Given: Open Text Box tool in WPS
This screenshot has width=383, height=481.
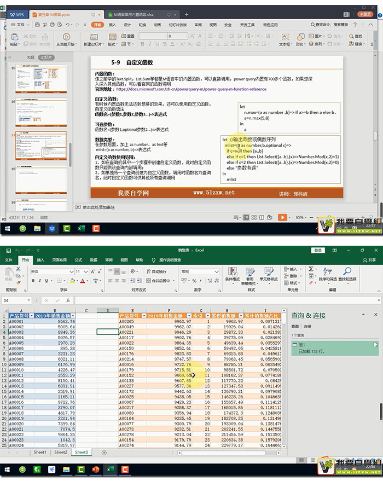Looking at the screenshot, I should [285, 37].
